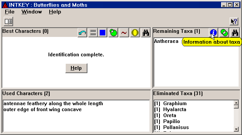Close the INTKEY window
242x135 pixels.
237,5
